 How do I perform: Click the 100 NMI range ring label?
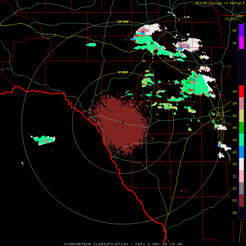point(123,22)
